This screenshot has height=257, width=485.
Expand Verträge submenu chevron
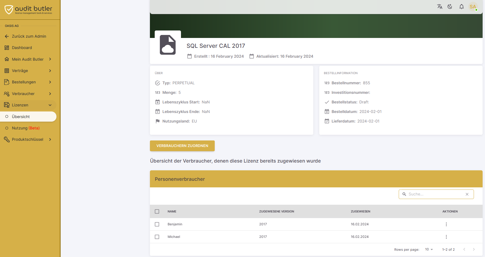pos(50,71)
